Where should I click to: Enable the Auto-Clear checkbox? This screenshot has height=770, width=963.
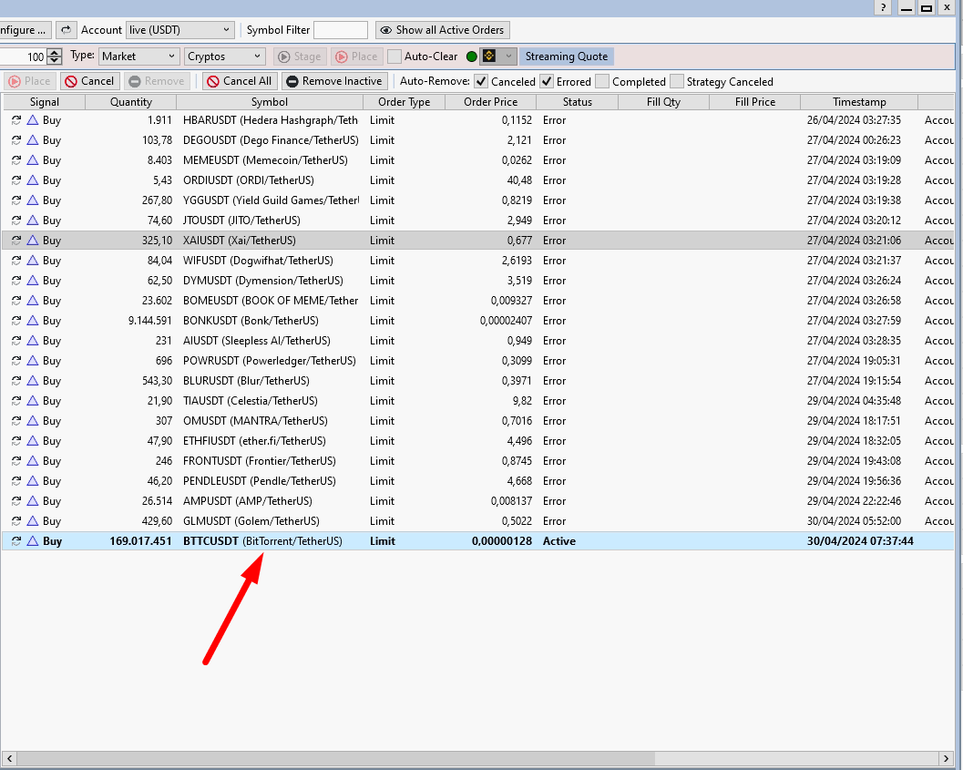[394, 56]
